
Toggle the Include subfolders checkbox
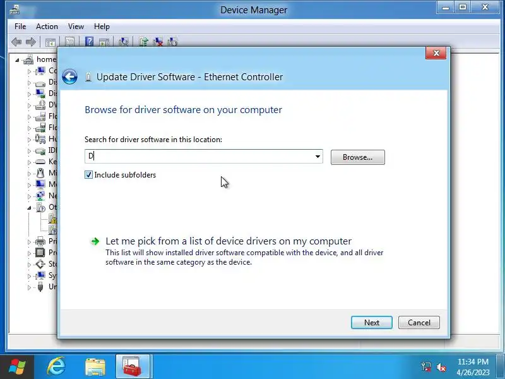point(88,175)
